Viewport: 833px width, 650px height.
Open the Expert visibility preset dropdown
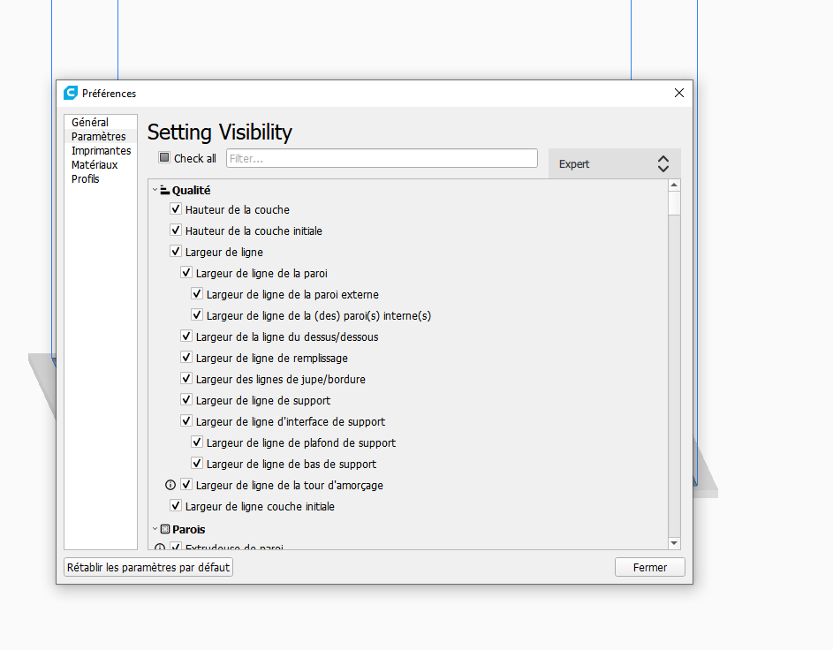pos(614,163)
